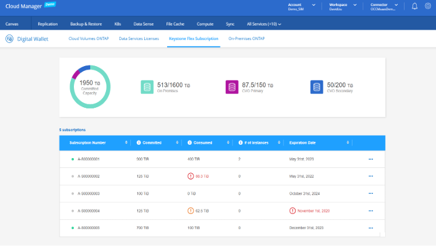The width and height of the screenshot is (436, 246).
Task: Open the settings gear icon
Action: [x=428, y=6]
